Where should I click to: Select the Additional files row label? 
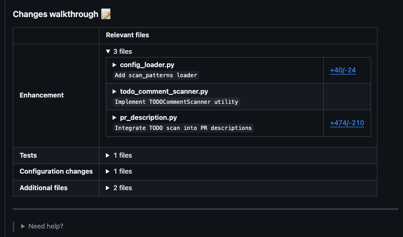point(44,188)
